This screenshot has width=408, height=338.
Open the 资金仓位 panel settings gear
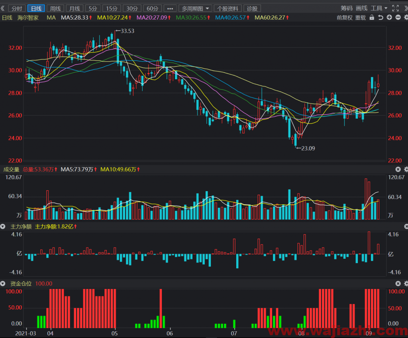(x=406, y=284)
